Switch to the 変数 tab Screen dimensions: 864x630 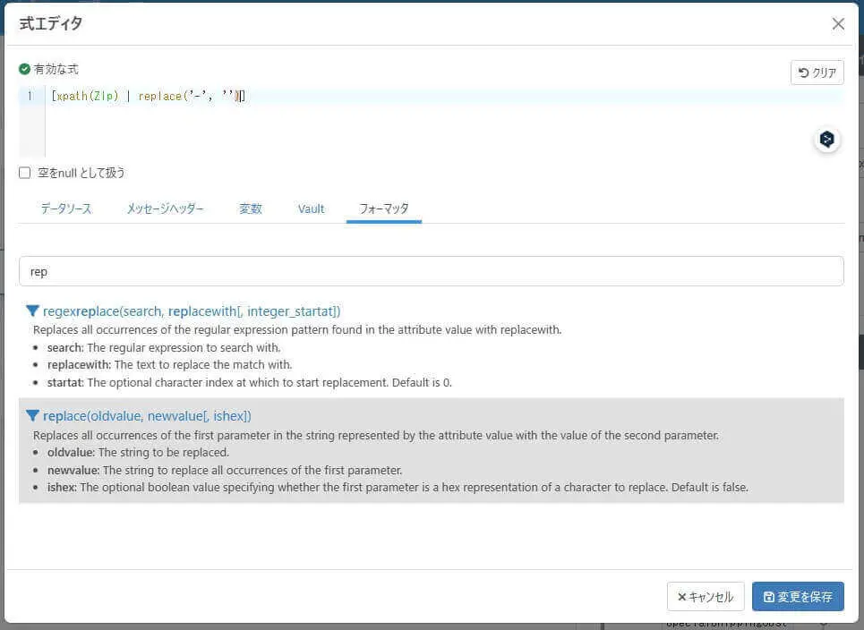coord(250,209)
